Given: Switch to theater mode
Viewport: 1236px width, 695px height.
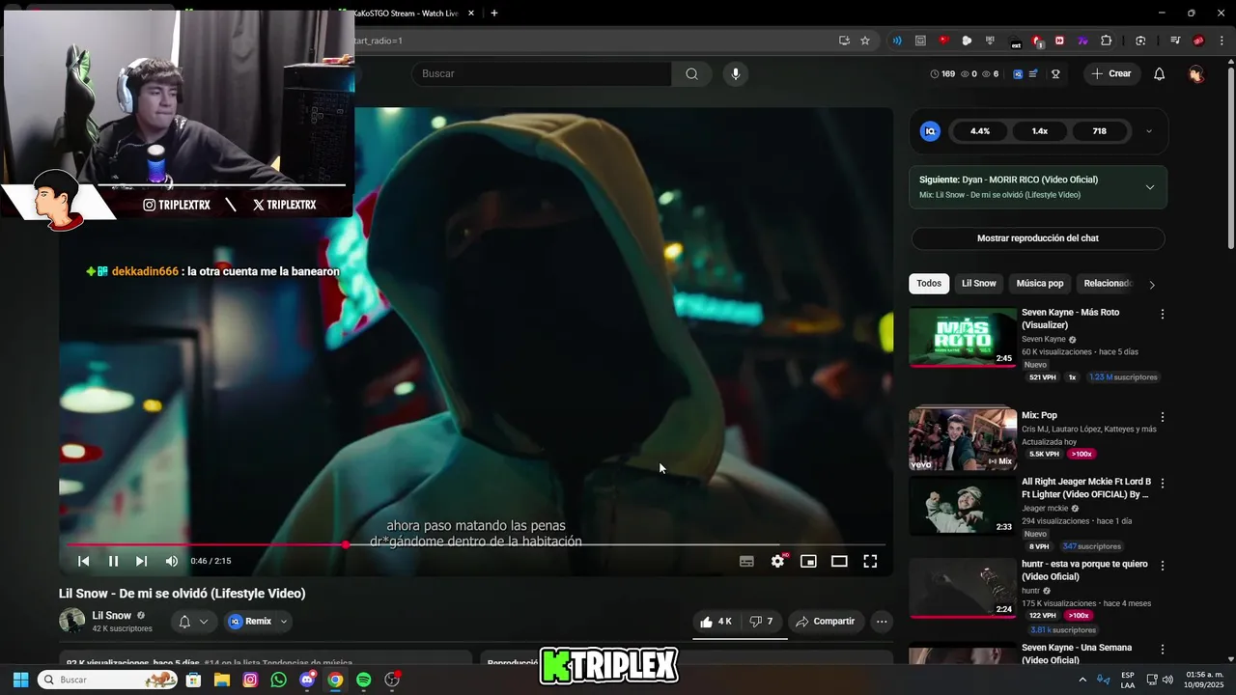Looking at the screenshot, I should (839, 561).
